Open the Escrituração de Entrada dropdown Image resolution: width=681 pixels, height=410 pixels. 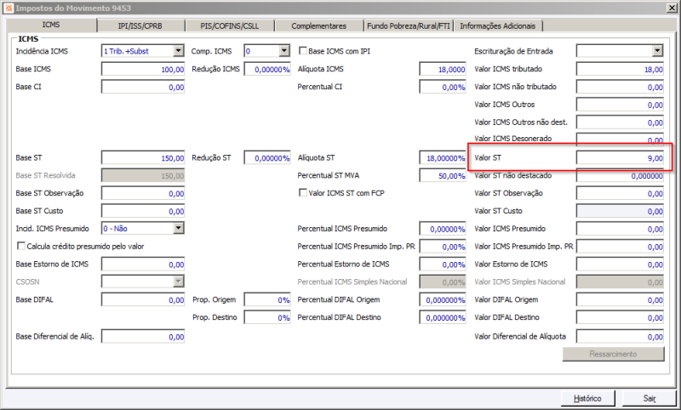657,51
